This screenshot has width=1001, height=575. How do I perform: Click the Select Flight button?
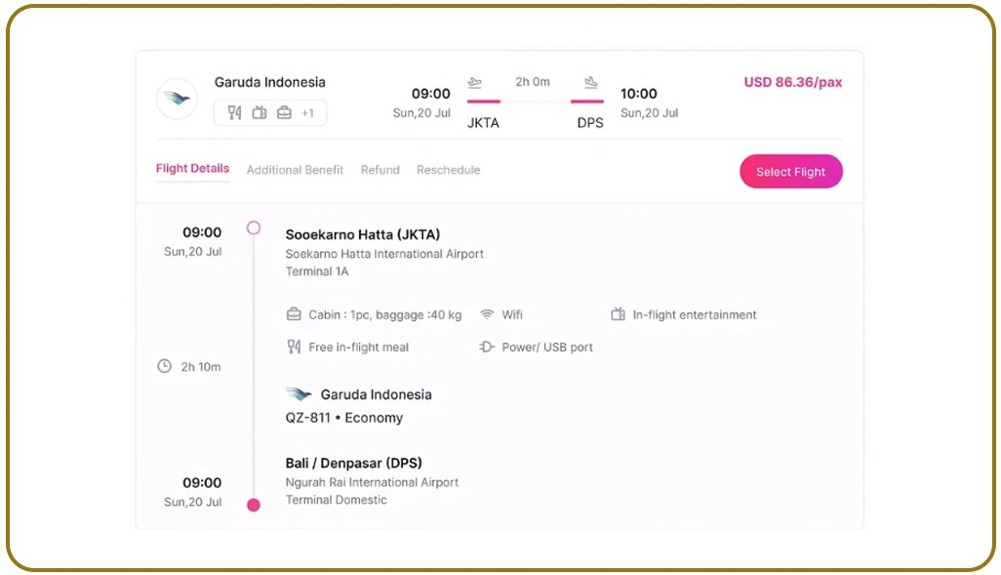[x=791, y=171]
